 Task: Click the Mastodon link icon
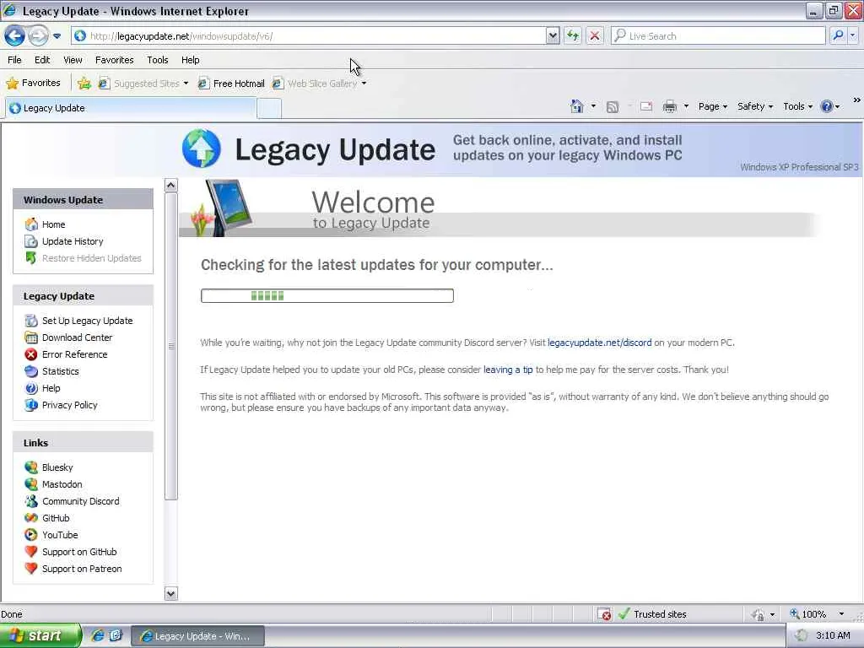(31, 484)
